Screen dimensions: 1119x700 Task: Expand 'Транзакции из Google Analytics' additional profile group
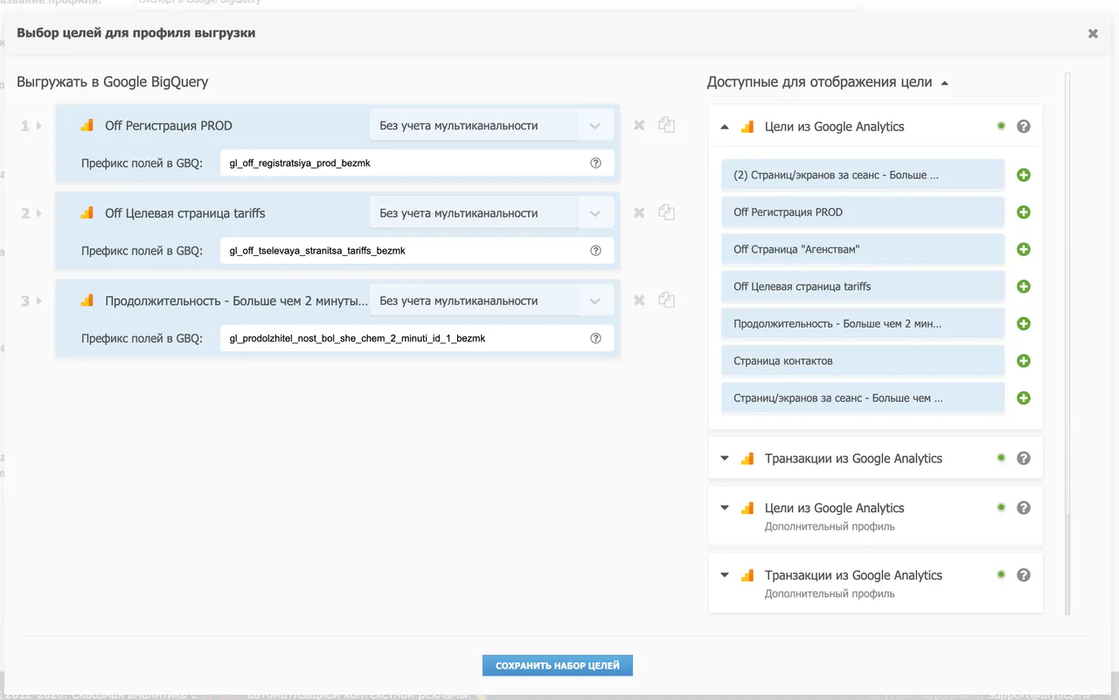tap(724, 575)
